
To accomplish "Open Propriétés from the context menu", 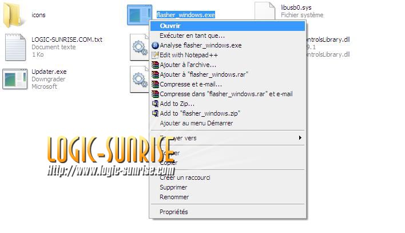I will tap(228, 212).
